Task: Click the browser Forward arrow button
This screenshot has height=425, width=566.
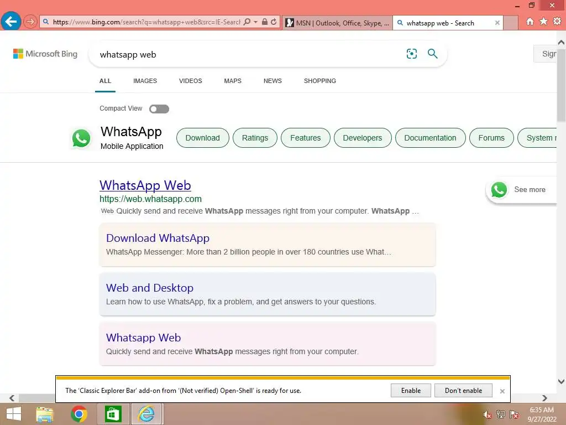Action: pos(30,22)
